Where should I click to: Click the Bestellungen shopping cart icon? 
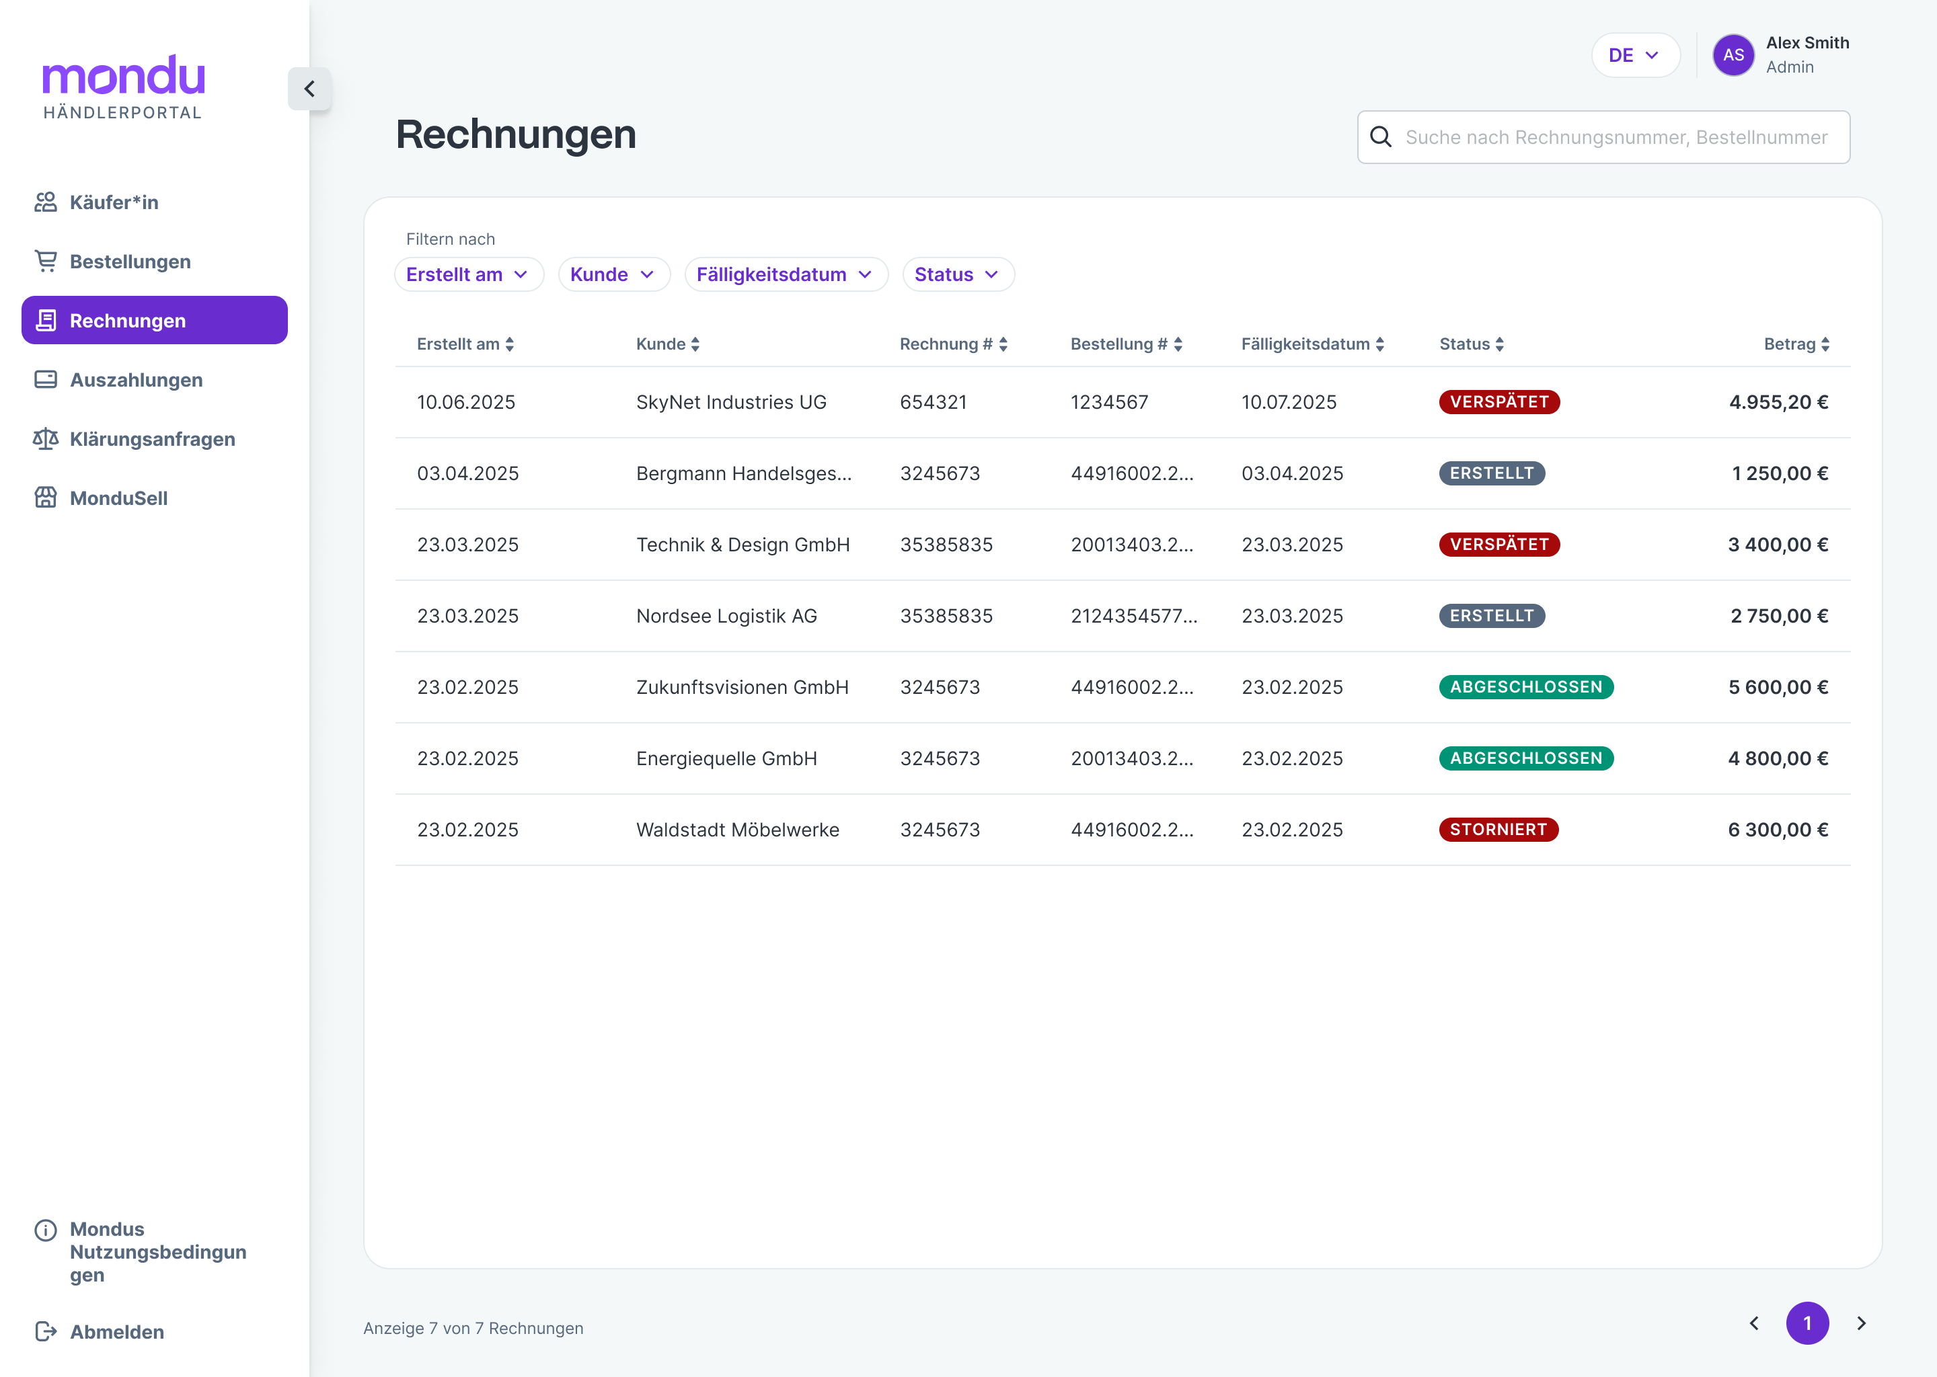click(x=46, y=261)
